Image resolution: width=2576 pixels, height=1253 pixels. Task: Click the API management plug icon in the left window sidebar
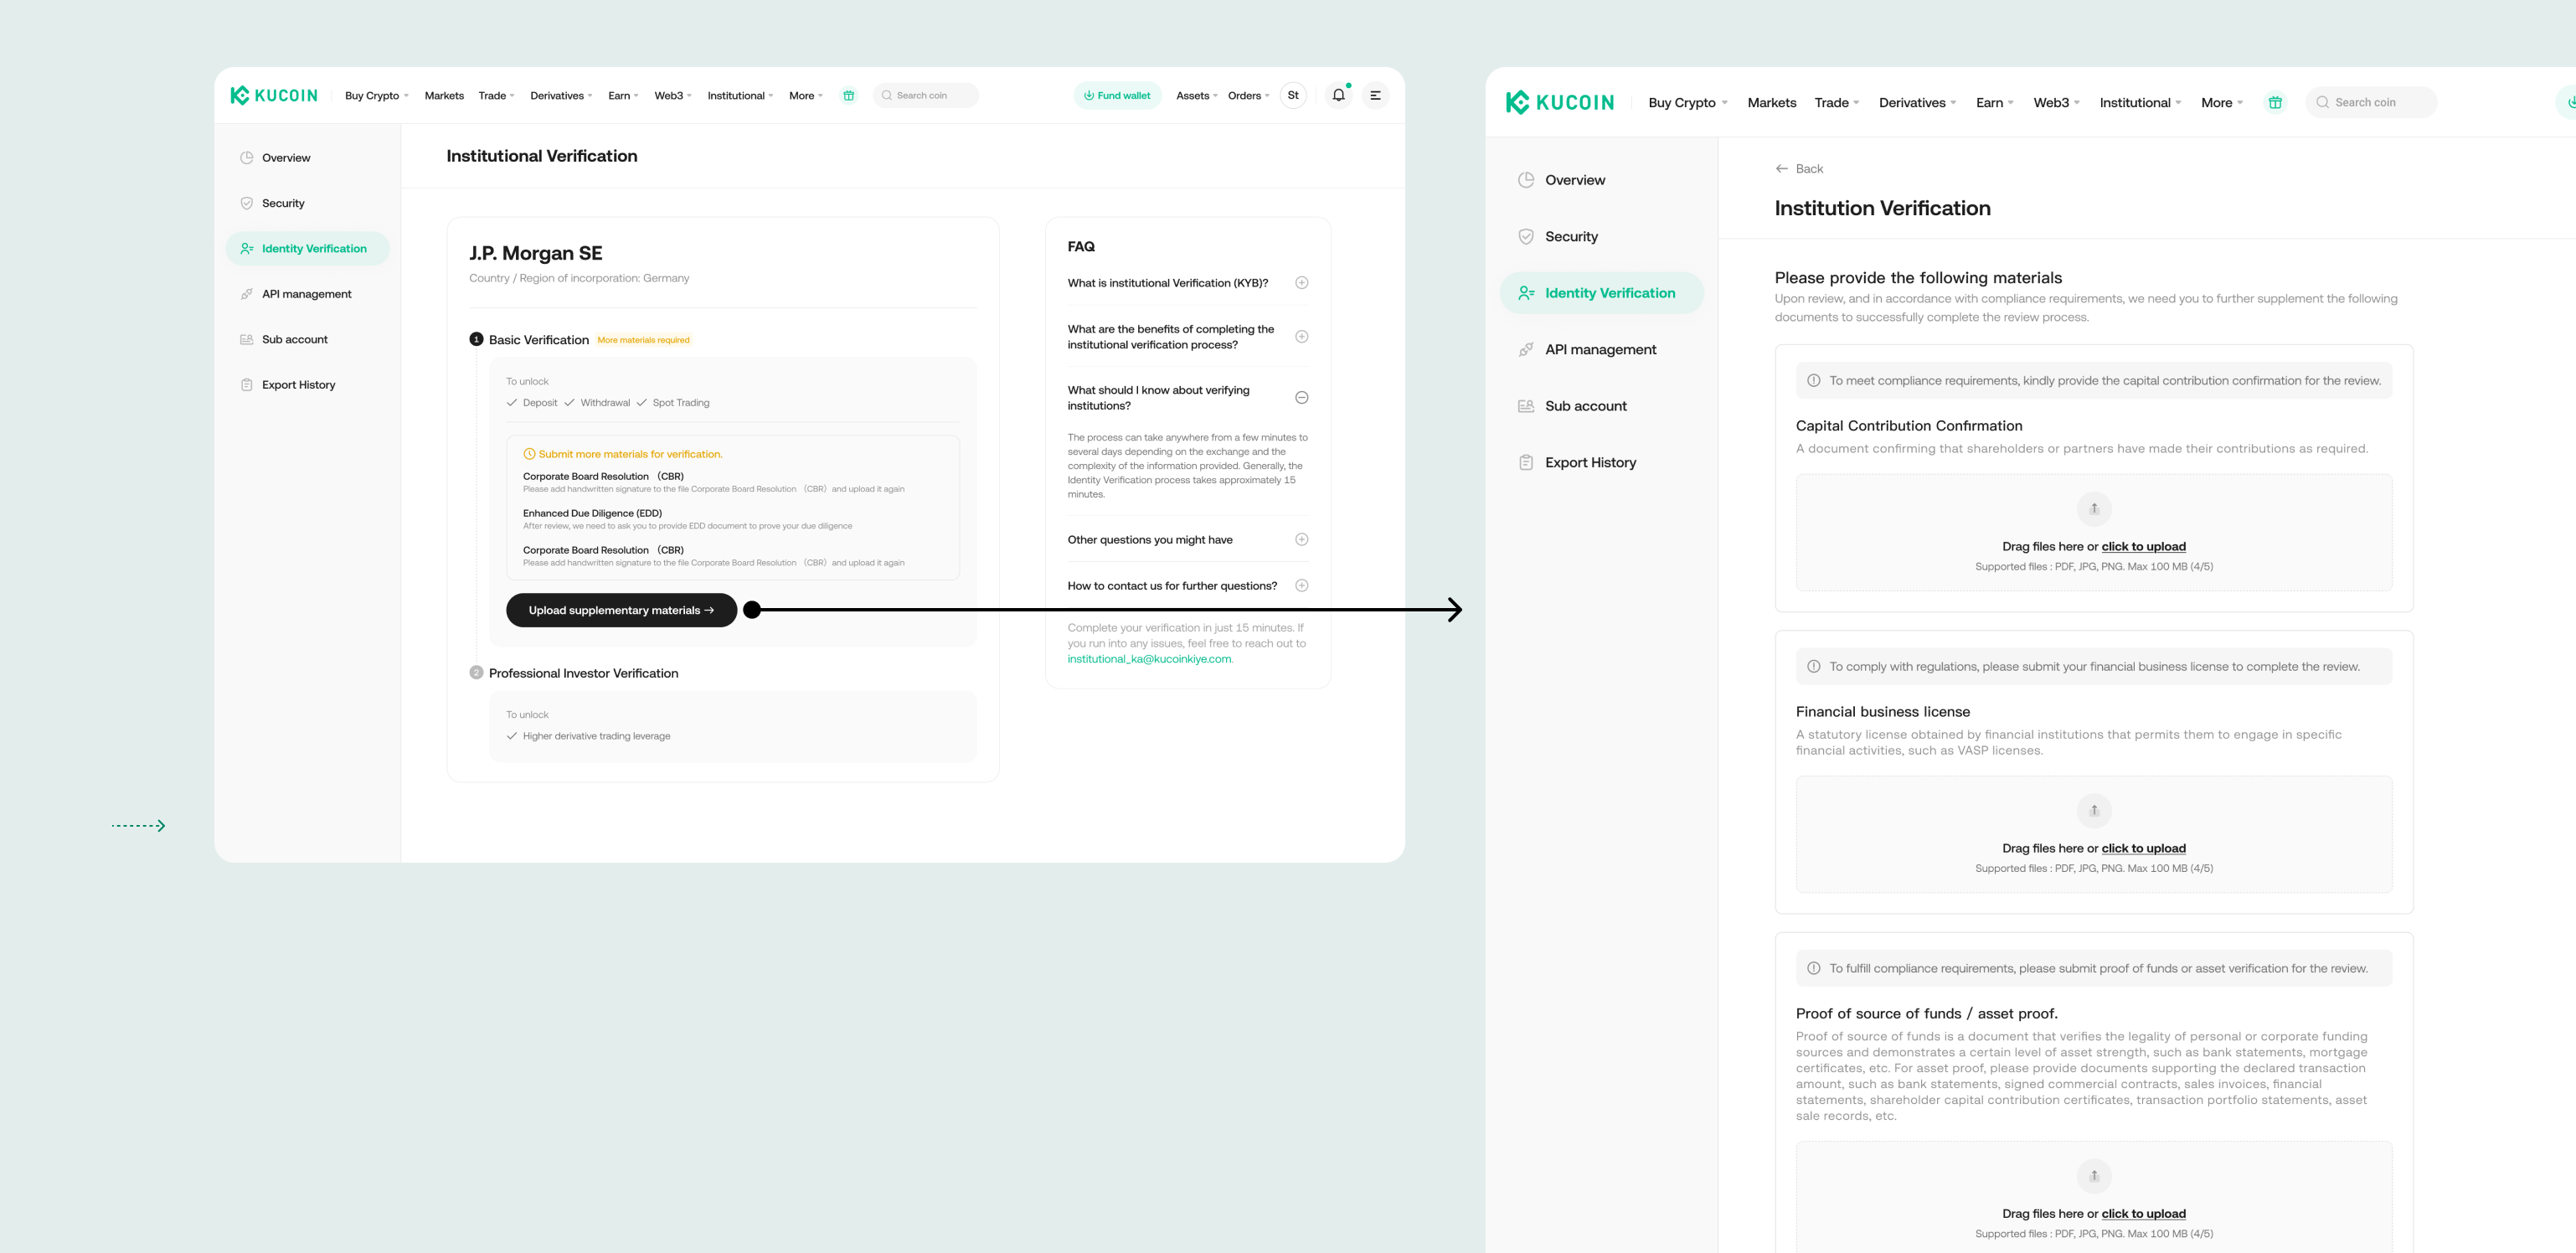click(246, 294)
